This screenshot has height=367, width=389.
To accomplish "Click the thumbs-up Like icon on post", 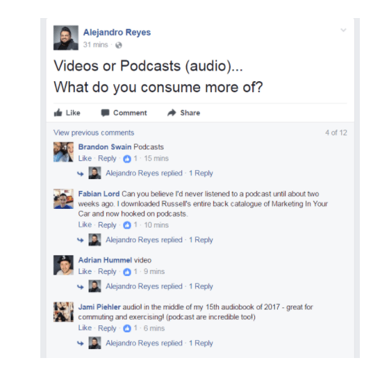I will click(58, 113).
